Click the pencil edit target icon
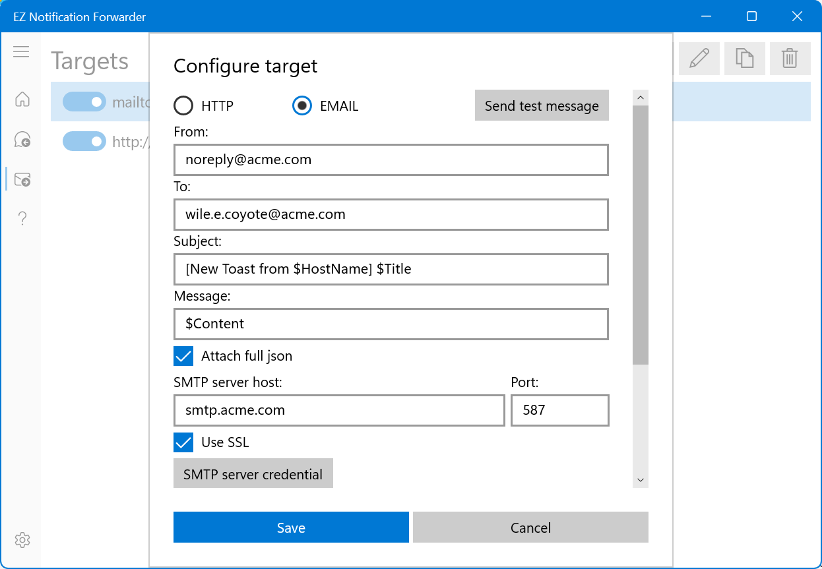The width and height of the screenshot is (822, 569). point(699,59)
